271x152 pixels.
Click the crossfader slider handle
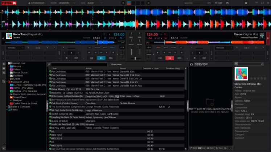tap(135, 58)
